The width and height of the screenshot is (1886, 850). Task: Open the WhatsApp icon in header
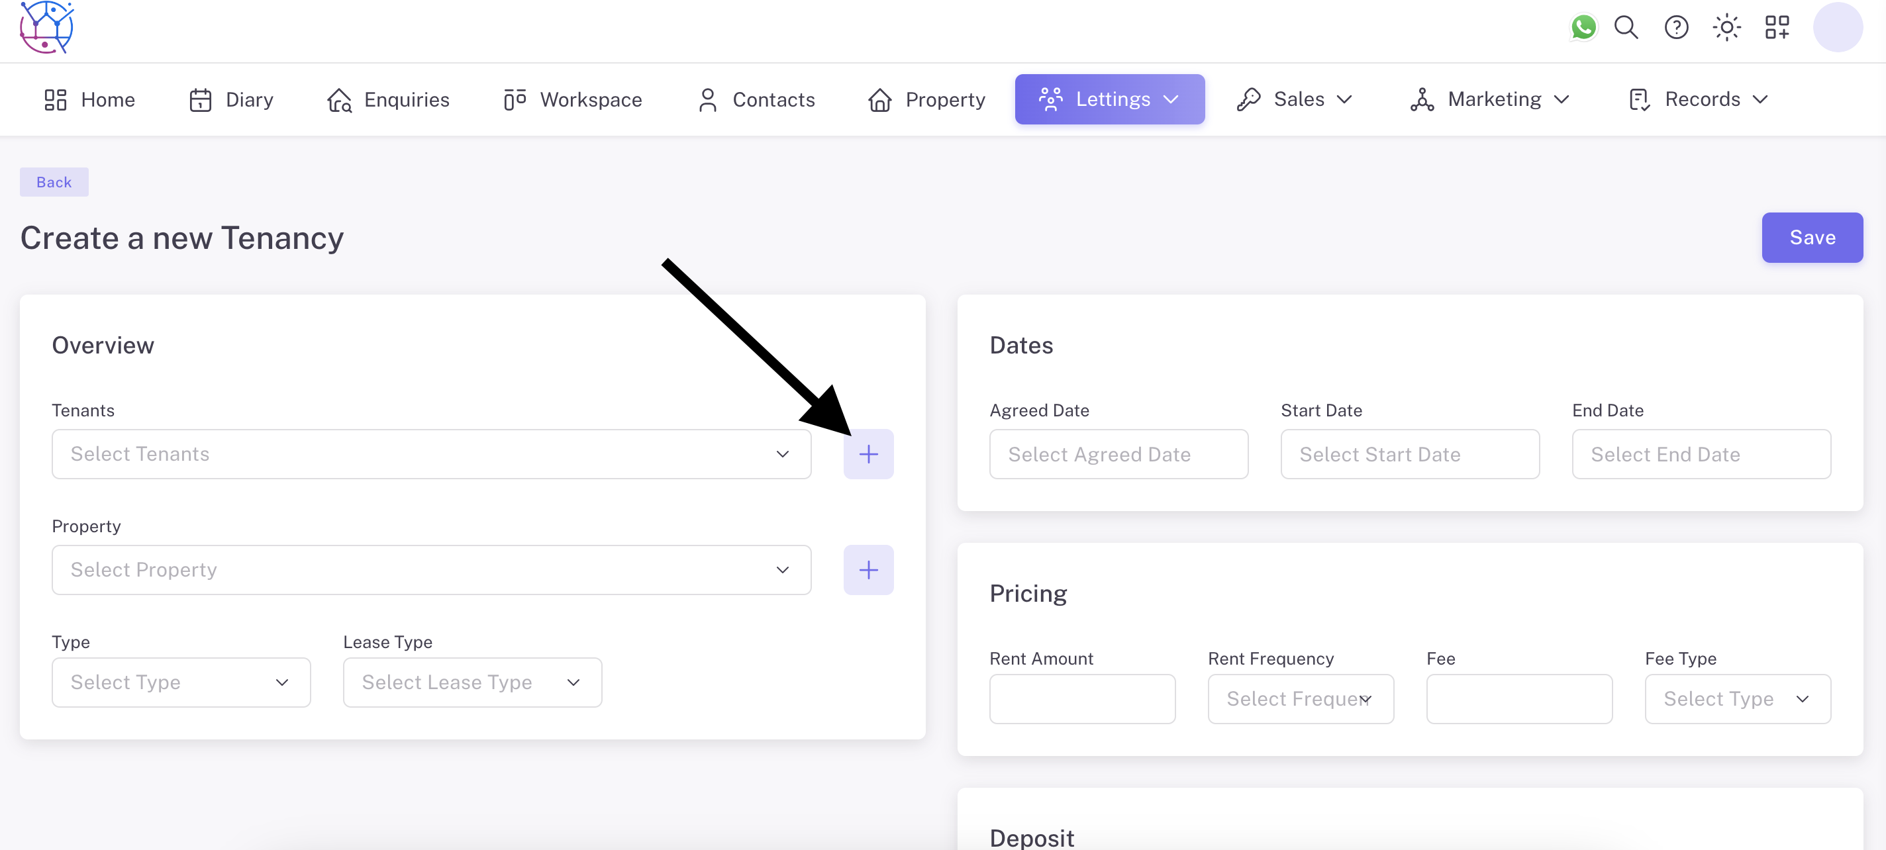(x=1583, y=28)
